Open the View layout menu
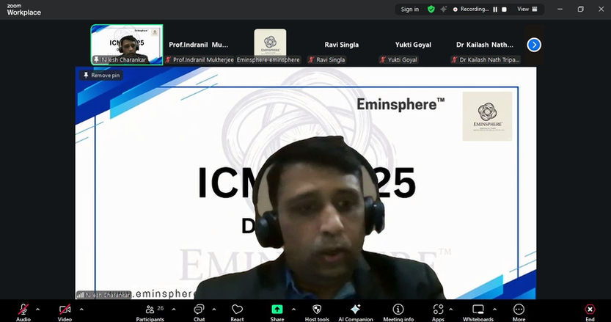This screenshot has width=611, height=322. point(527,10)
